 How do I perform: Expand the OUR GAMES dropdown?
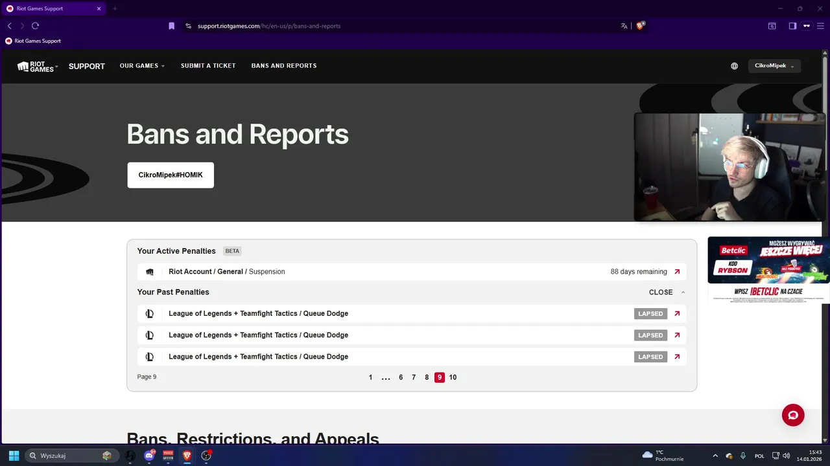[x=142, y=66]
